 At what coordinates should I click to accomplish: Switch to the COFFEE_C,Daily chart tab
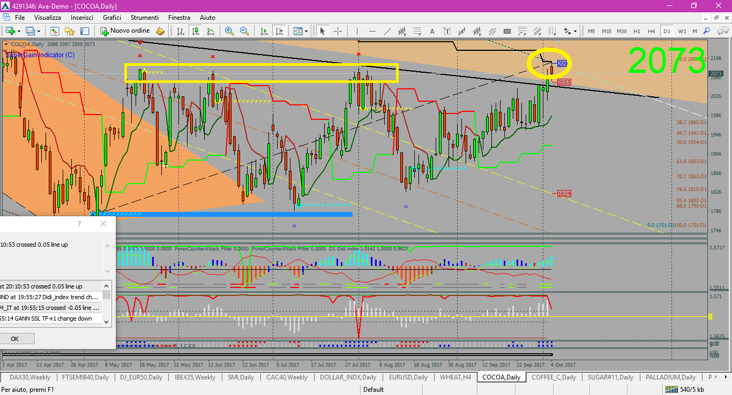554,377
